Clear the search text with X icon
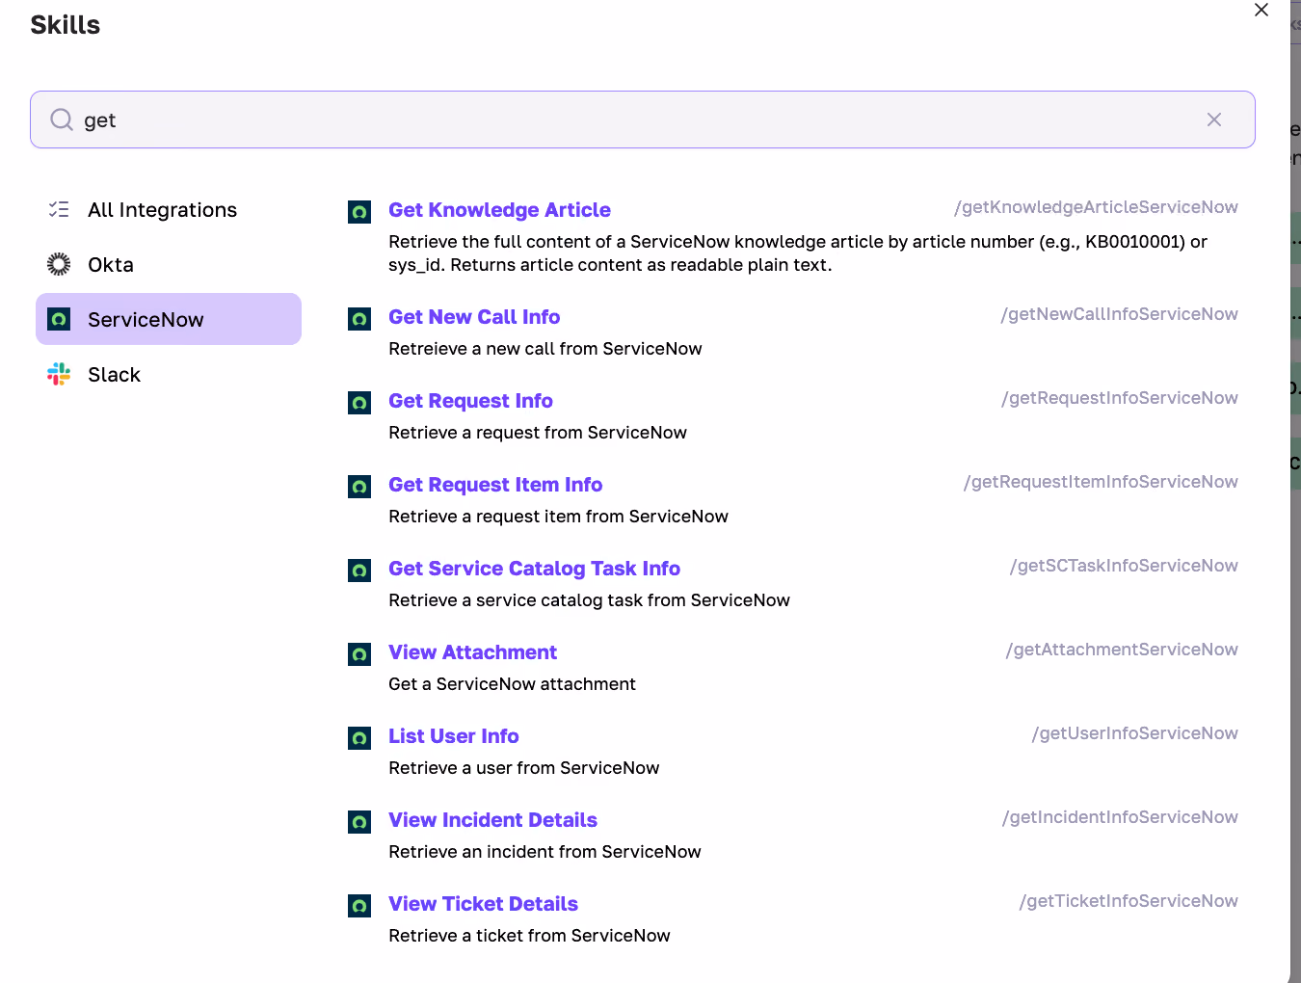 click(1214, 120)
